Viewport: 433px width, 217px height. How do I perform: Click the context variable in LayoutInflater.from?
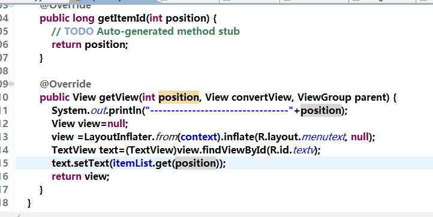pos(199,137)
